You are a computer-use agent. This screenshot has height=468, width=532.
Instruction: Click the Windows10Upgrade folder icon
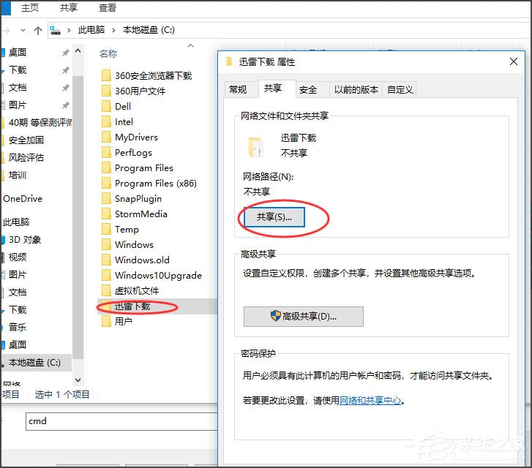tap(106, 275)
